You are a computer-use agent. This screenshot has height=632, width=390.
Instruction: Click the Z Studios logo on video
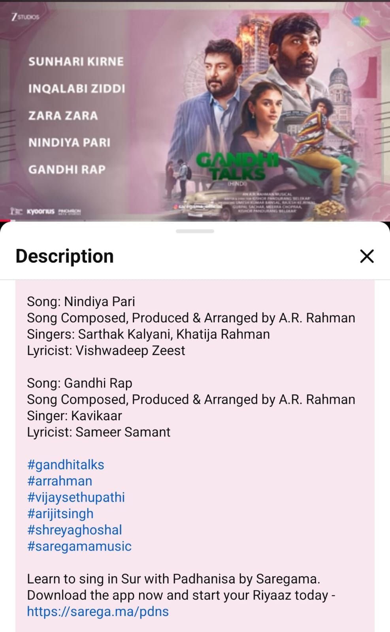coord(25,17)
